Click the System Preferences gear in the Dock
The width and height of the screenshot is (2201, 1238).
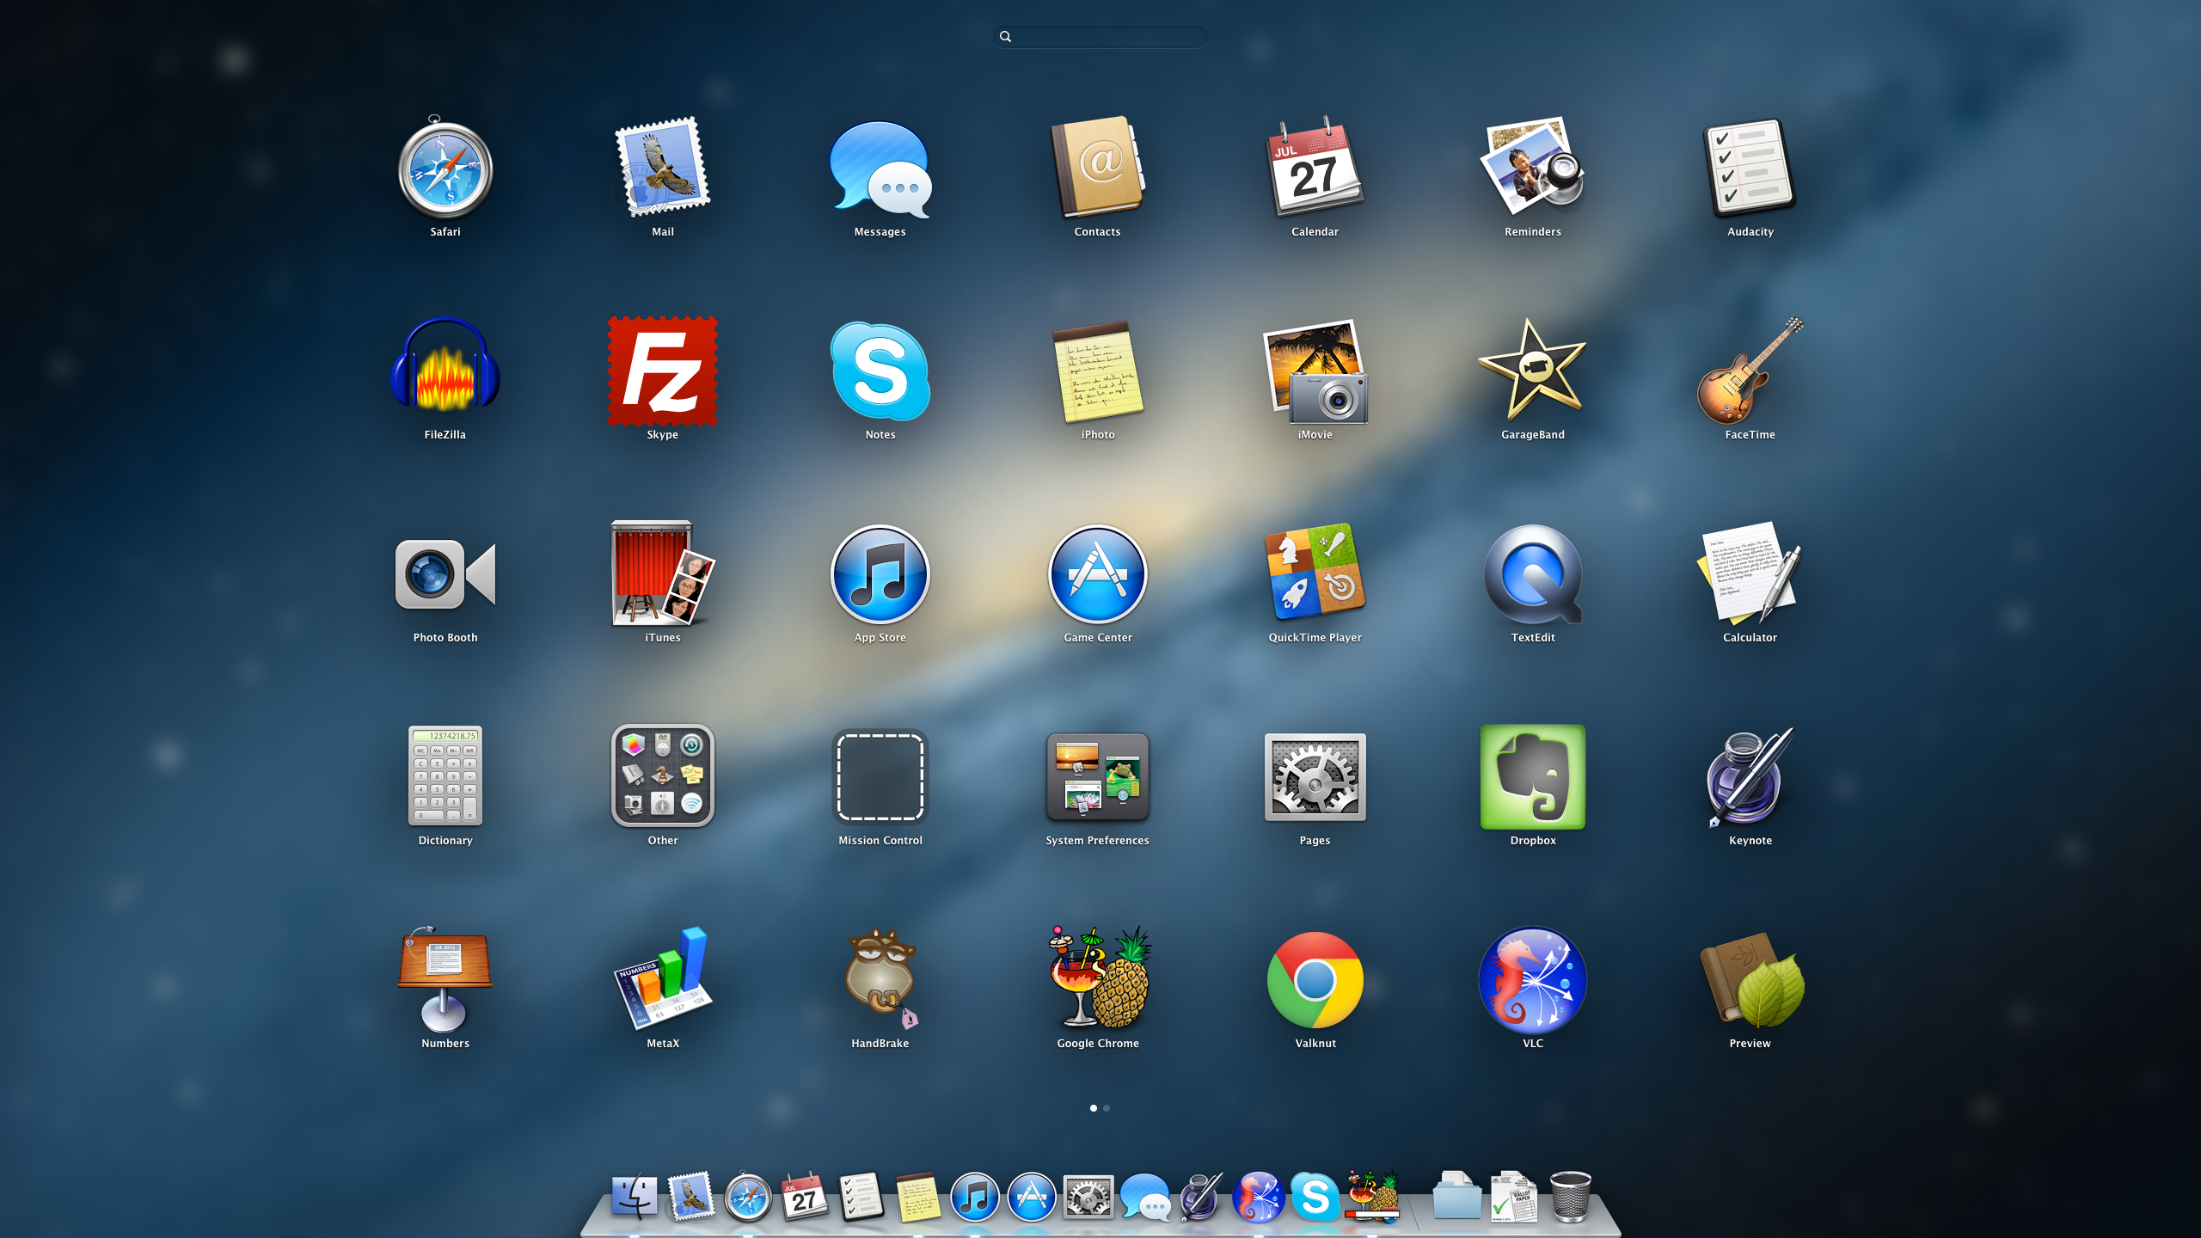[x=1088, y=1197]
